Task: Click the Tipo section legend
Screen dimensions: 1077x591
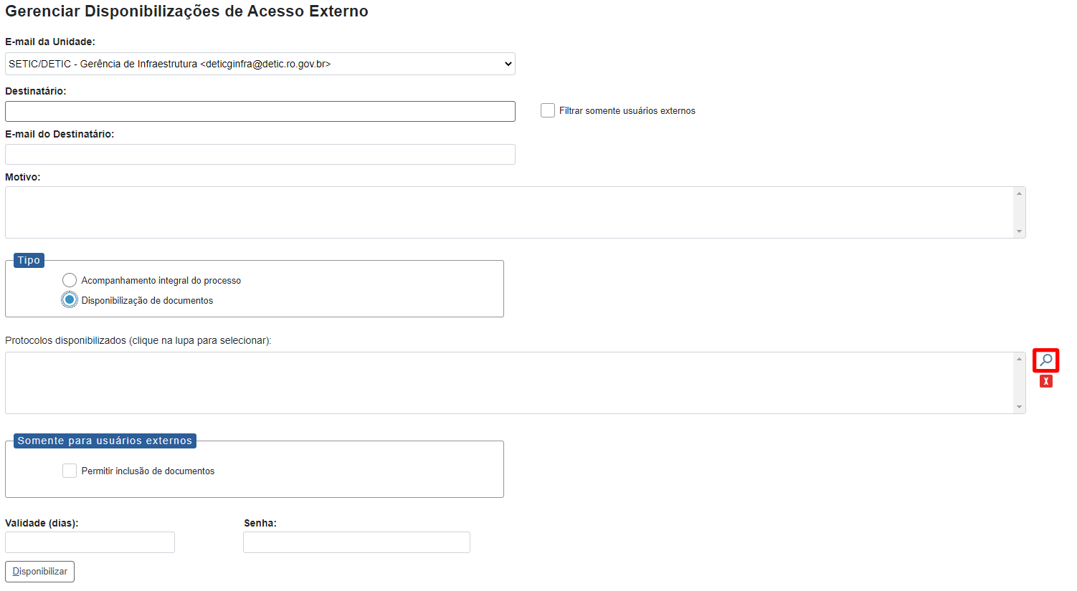Action: tap(29, 260)
